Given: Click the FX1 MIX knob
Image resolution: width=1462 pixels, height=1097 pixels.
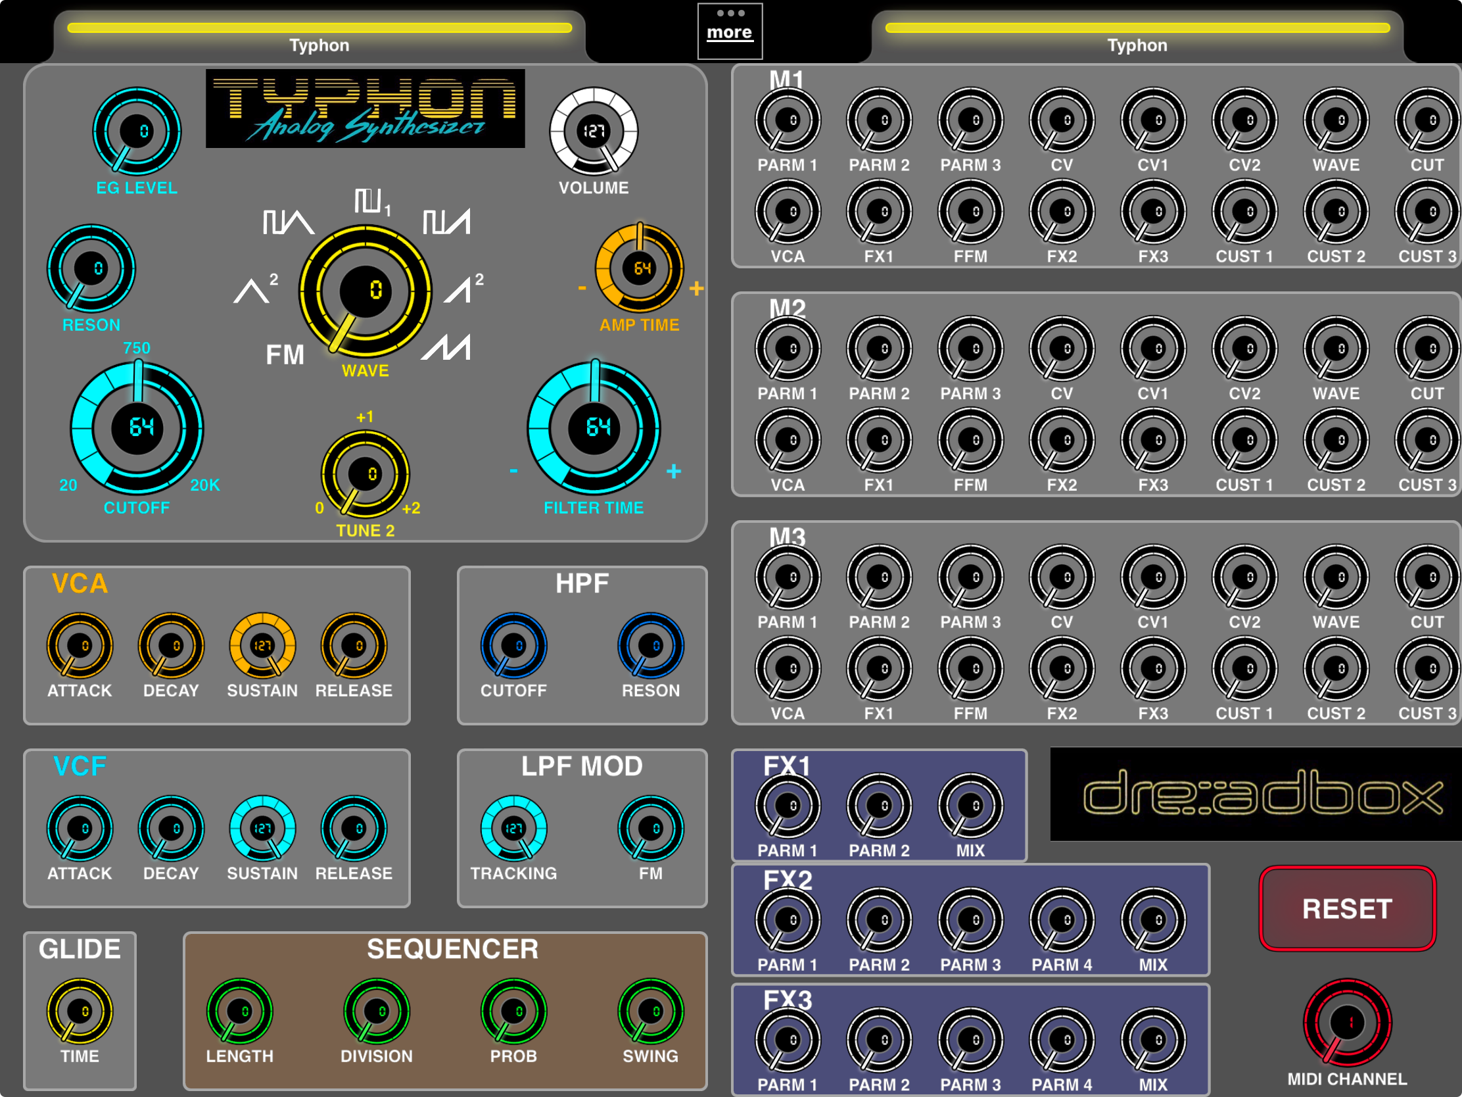Looking at the screenshot, I should point(971,806).
